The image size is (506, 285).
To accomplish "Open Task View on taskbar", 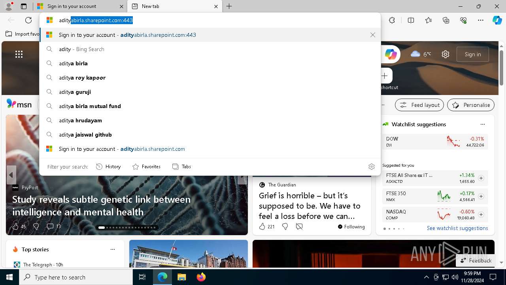I will 142,277.
